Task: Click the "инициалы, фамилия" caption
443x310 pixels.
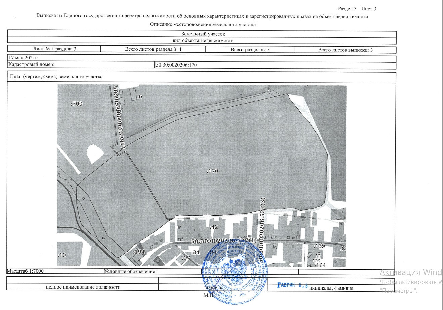Action: [x=331, y=288]
